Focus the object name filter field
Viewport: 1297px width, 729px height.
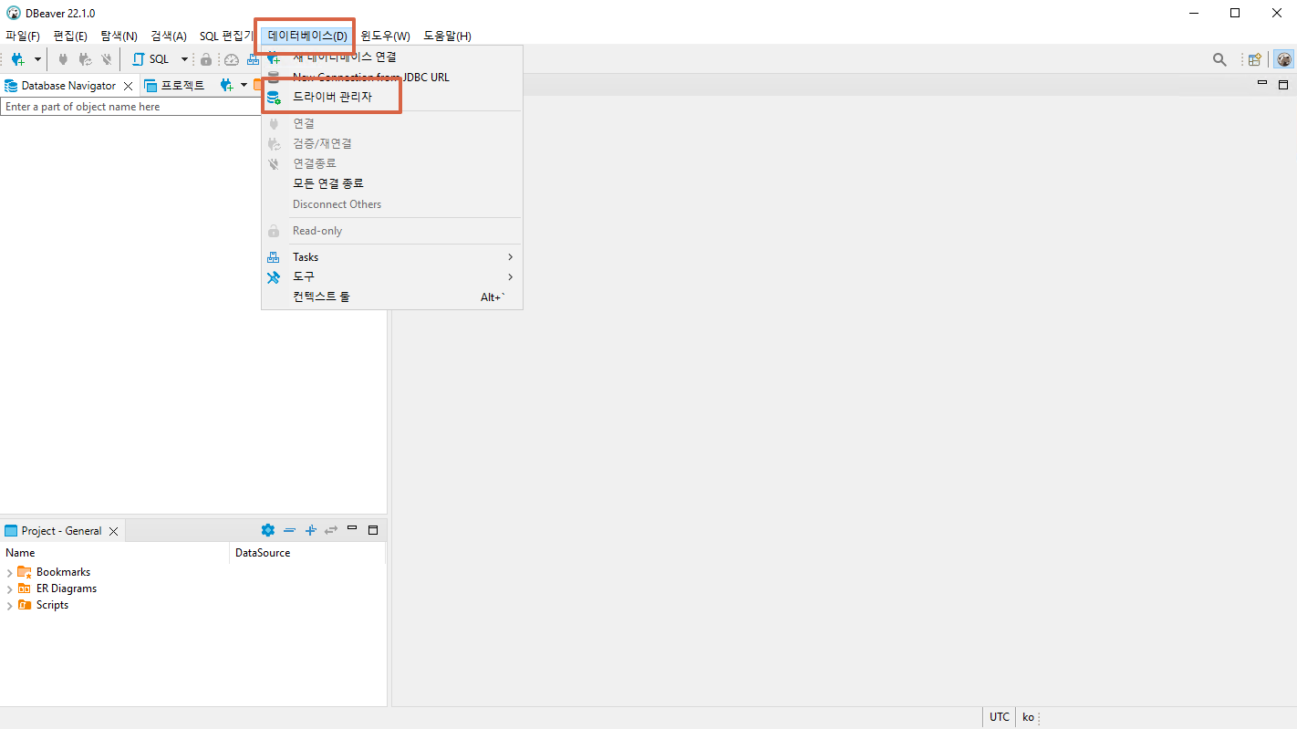[x=130, y=107]
